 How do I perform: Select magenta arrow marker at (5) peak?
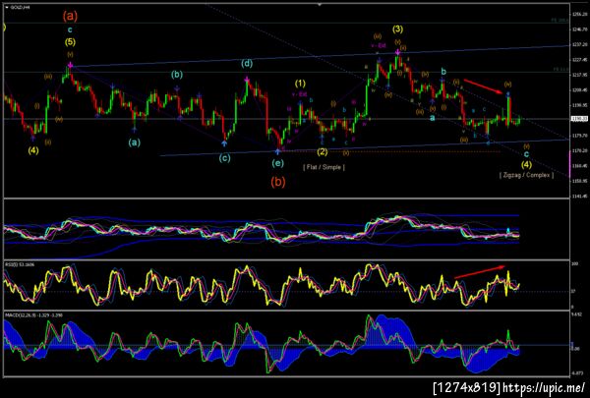pos(70,66)
